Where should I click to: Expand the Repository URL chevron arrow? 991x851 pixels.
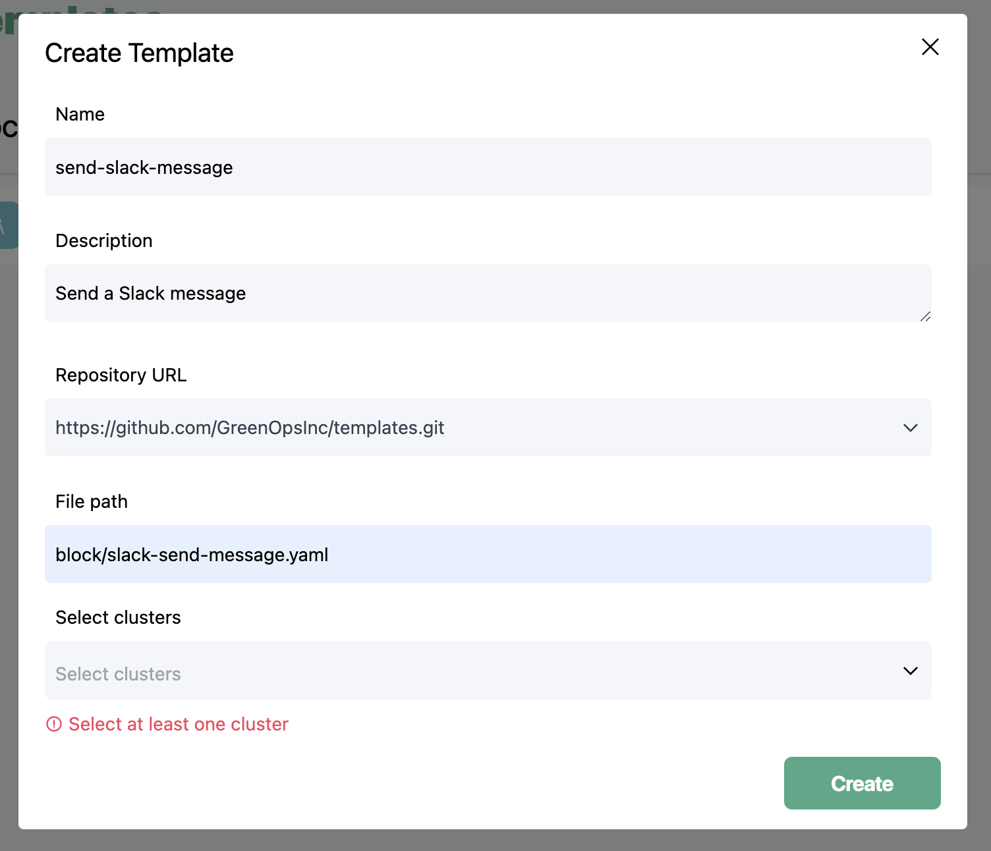911,427
